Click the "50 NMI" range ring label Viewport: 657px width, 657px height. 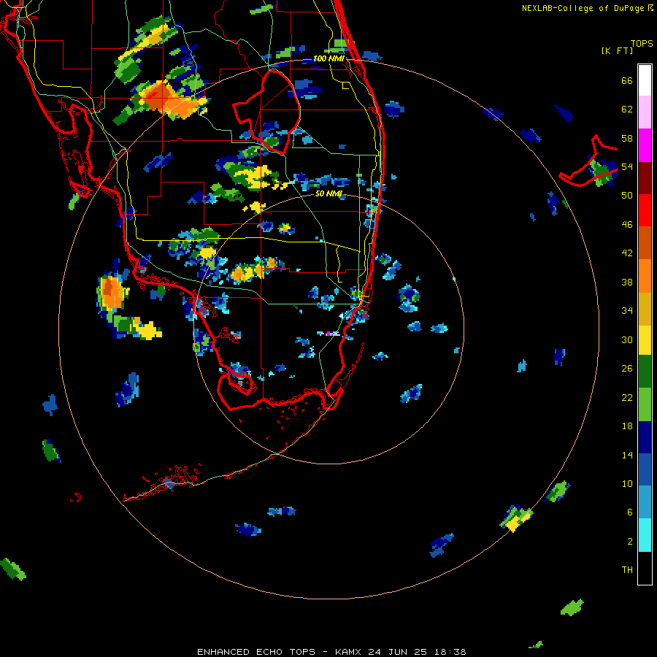(x=328, y=193)
